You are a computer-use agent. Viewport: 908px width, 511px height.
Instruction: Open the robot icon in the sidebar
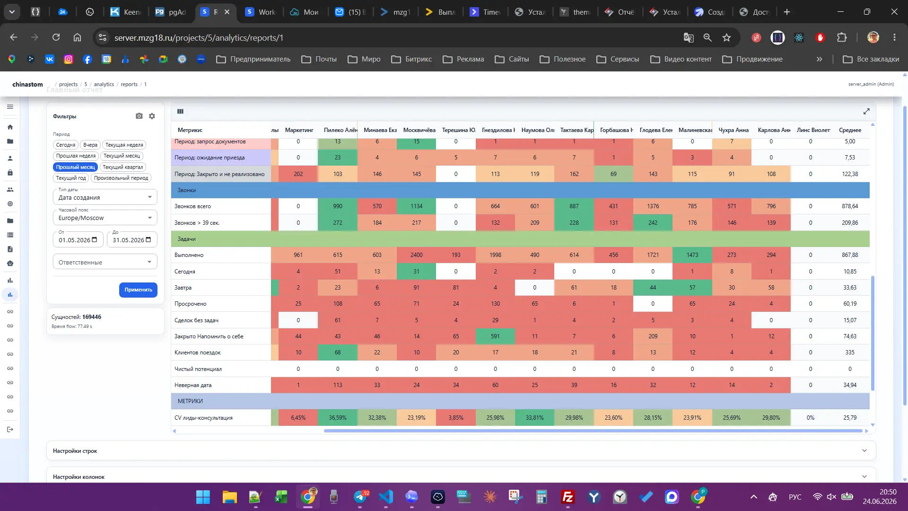tap(10, 264)
